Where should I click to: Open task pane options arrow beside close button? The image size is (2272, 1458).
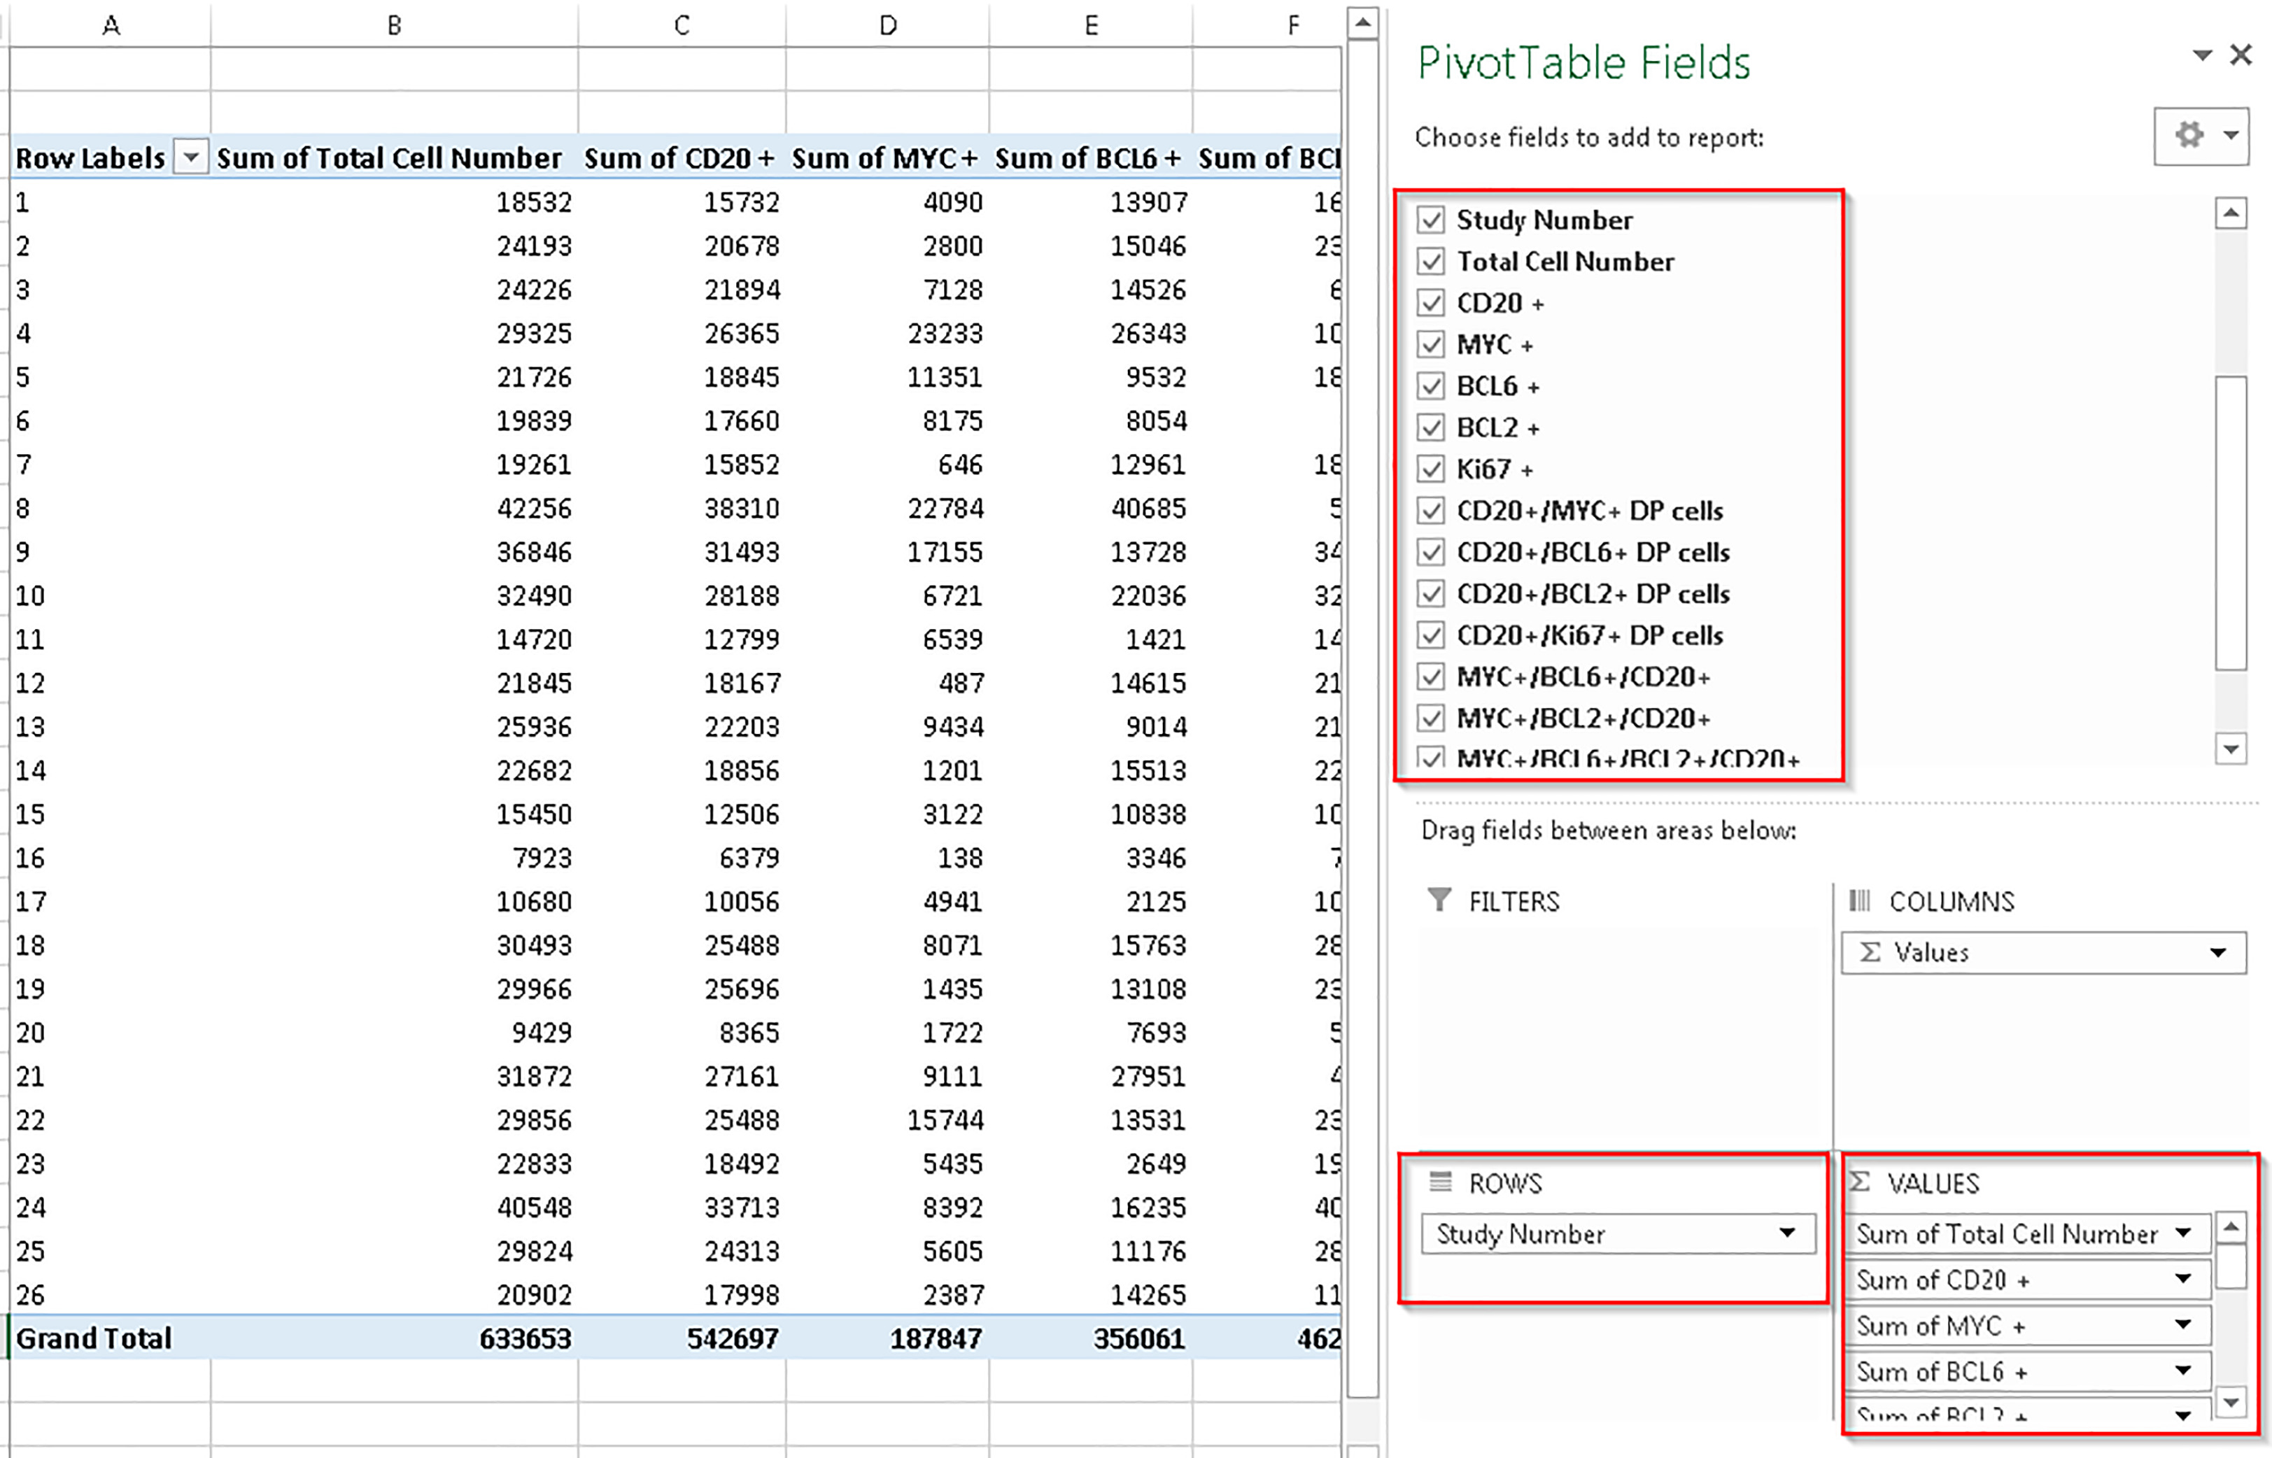[2202, 56]
